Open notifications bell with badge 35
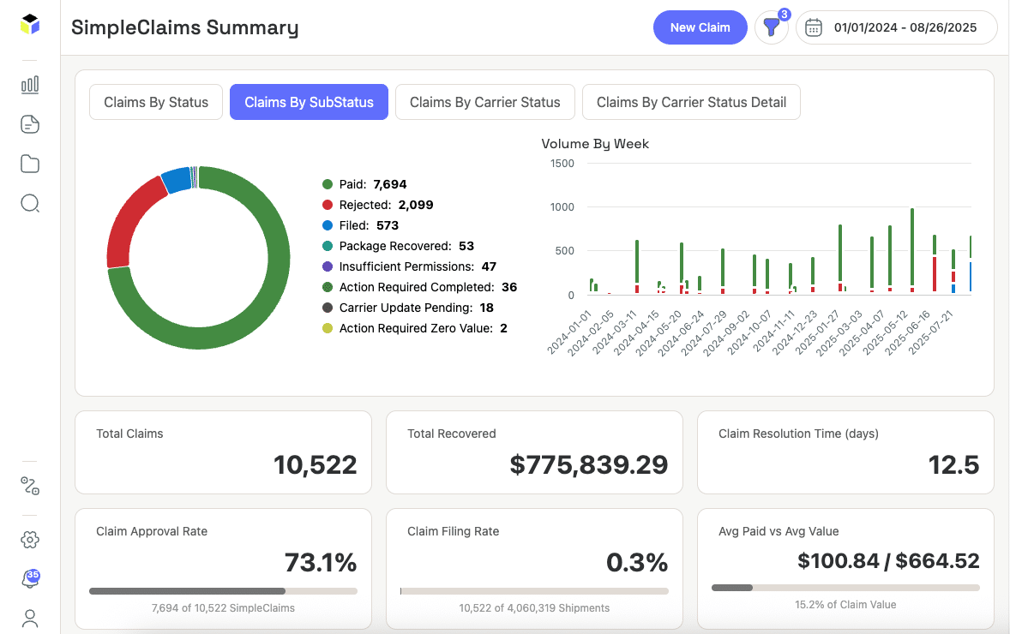This screenshot has height=634, width=1010. pos(30,578)
